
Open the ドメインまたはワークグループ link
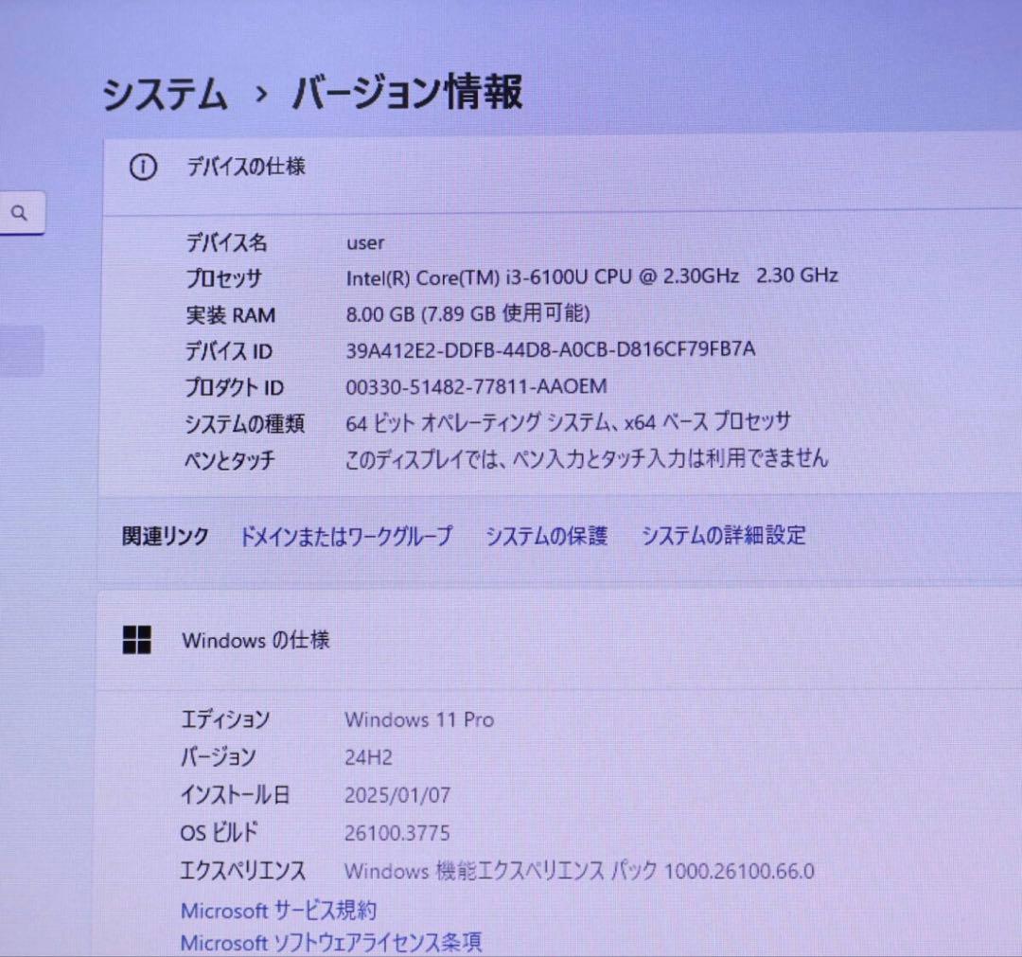click(x=347, y=536)
